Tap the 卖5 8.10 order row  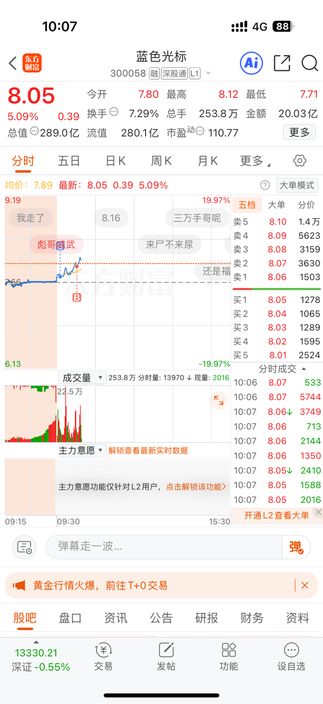coord(277,222)
